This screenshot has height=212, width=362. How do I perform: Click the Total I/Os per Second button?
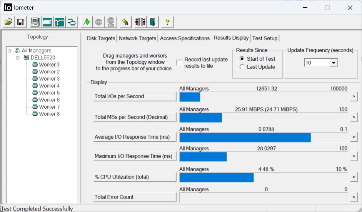[135, 96]
